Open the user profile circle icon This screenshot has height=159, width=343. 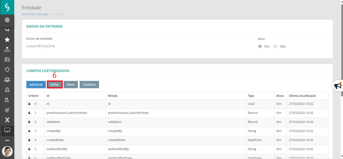pos(7,20)
